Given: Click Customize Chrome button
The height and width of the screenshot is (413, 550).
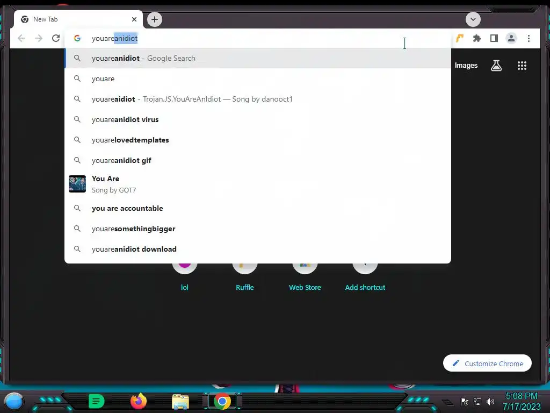Looking at the screenshot, I should click(x=487, y=363).
